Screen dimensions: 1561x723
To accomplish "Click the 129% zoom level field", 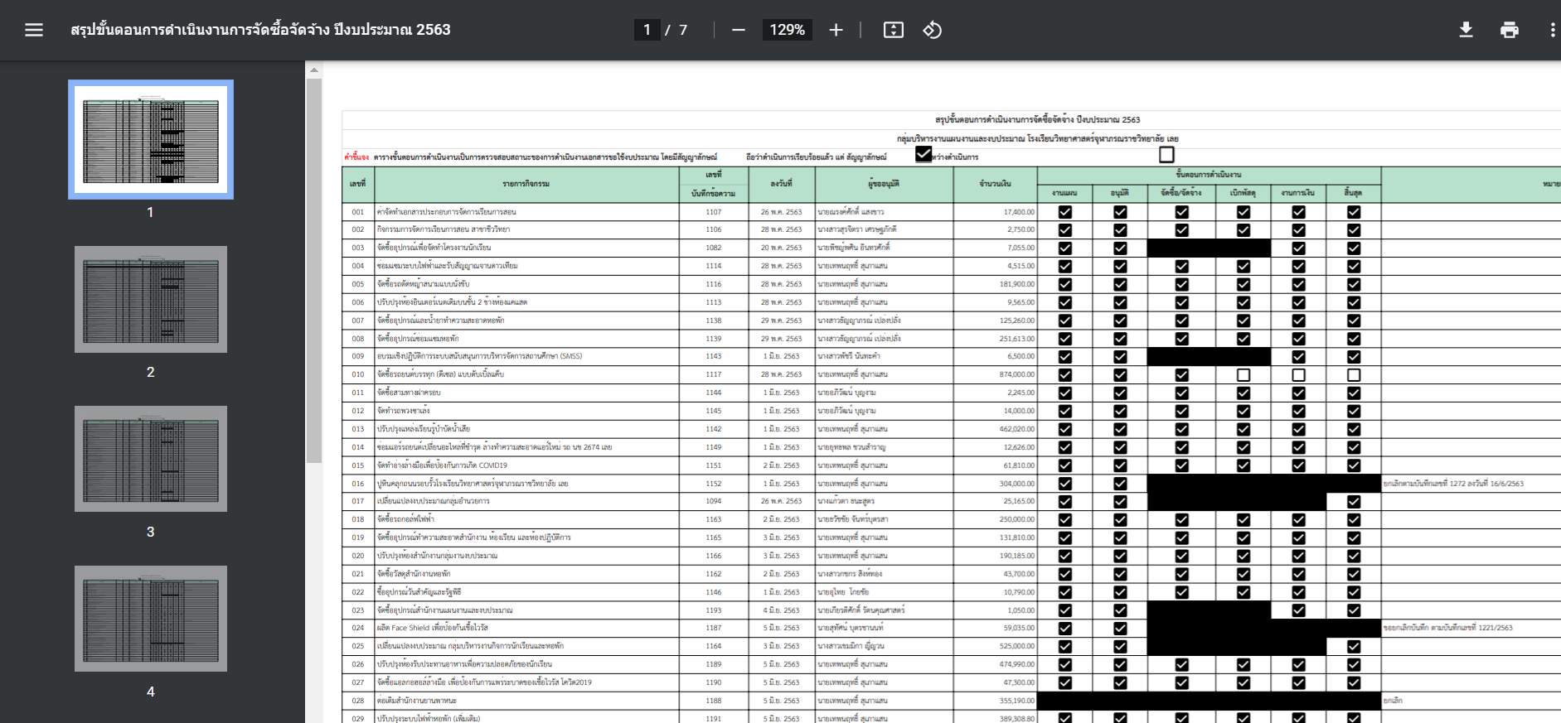I will click(787, 30).
